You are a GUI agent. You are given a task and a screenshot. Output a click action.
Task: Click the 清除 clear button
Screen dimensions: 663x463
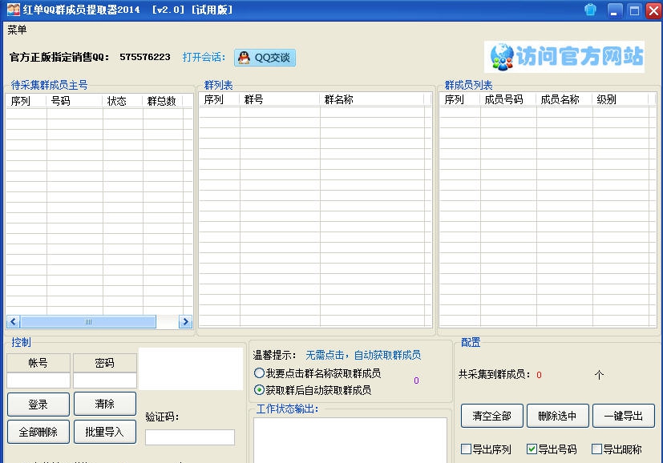tap(105, 404)
